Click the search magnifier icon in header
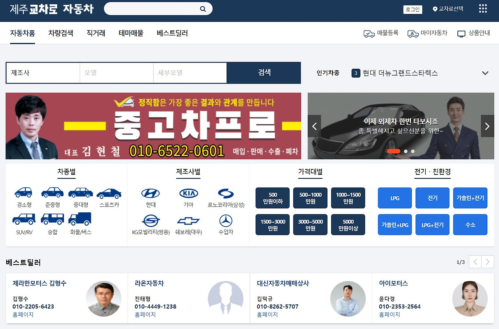This screenshot has height=329, width=499. (203, 9)
